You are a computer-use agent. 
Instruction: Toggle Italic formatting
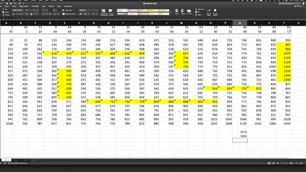17,14
